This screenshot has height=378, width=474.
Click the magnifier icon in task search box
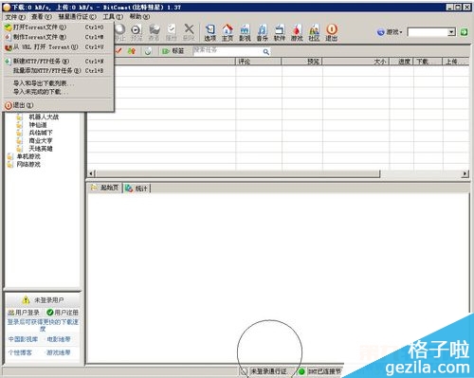[266, 52]
